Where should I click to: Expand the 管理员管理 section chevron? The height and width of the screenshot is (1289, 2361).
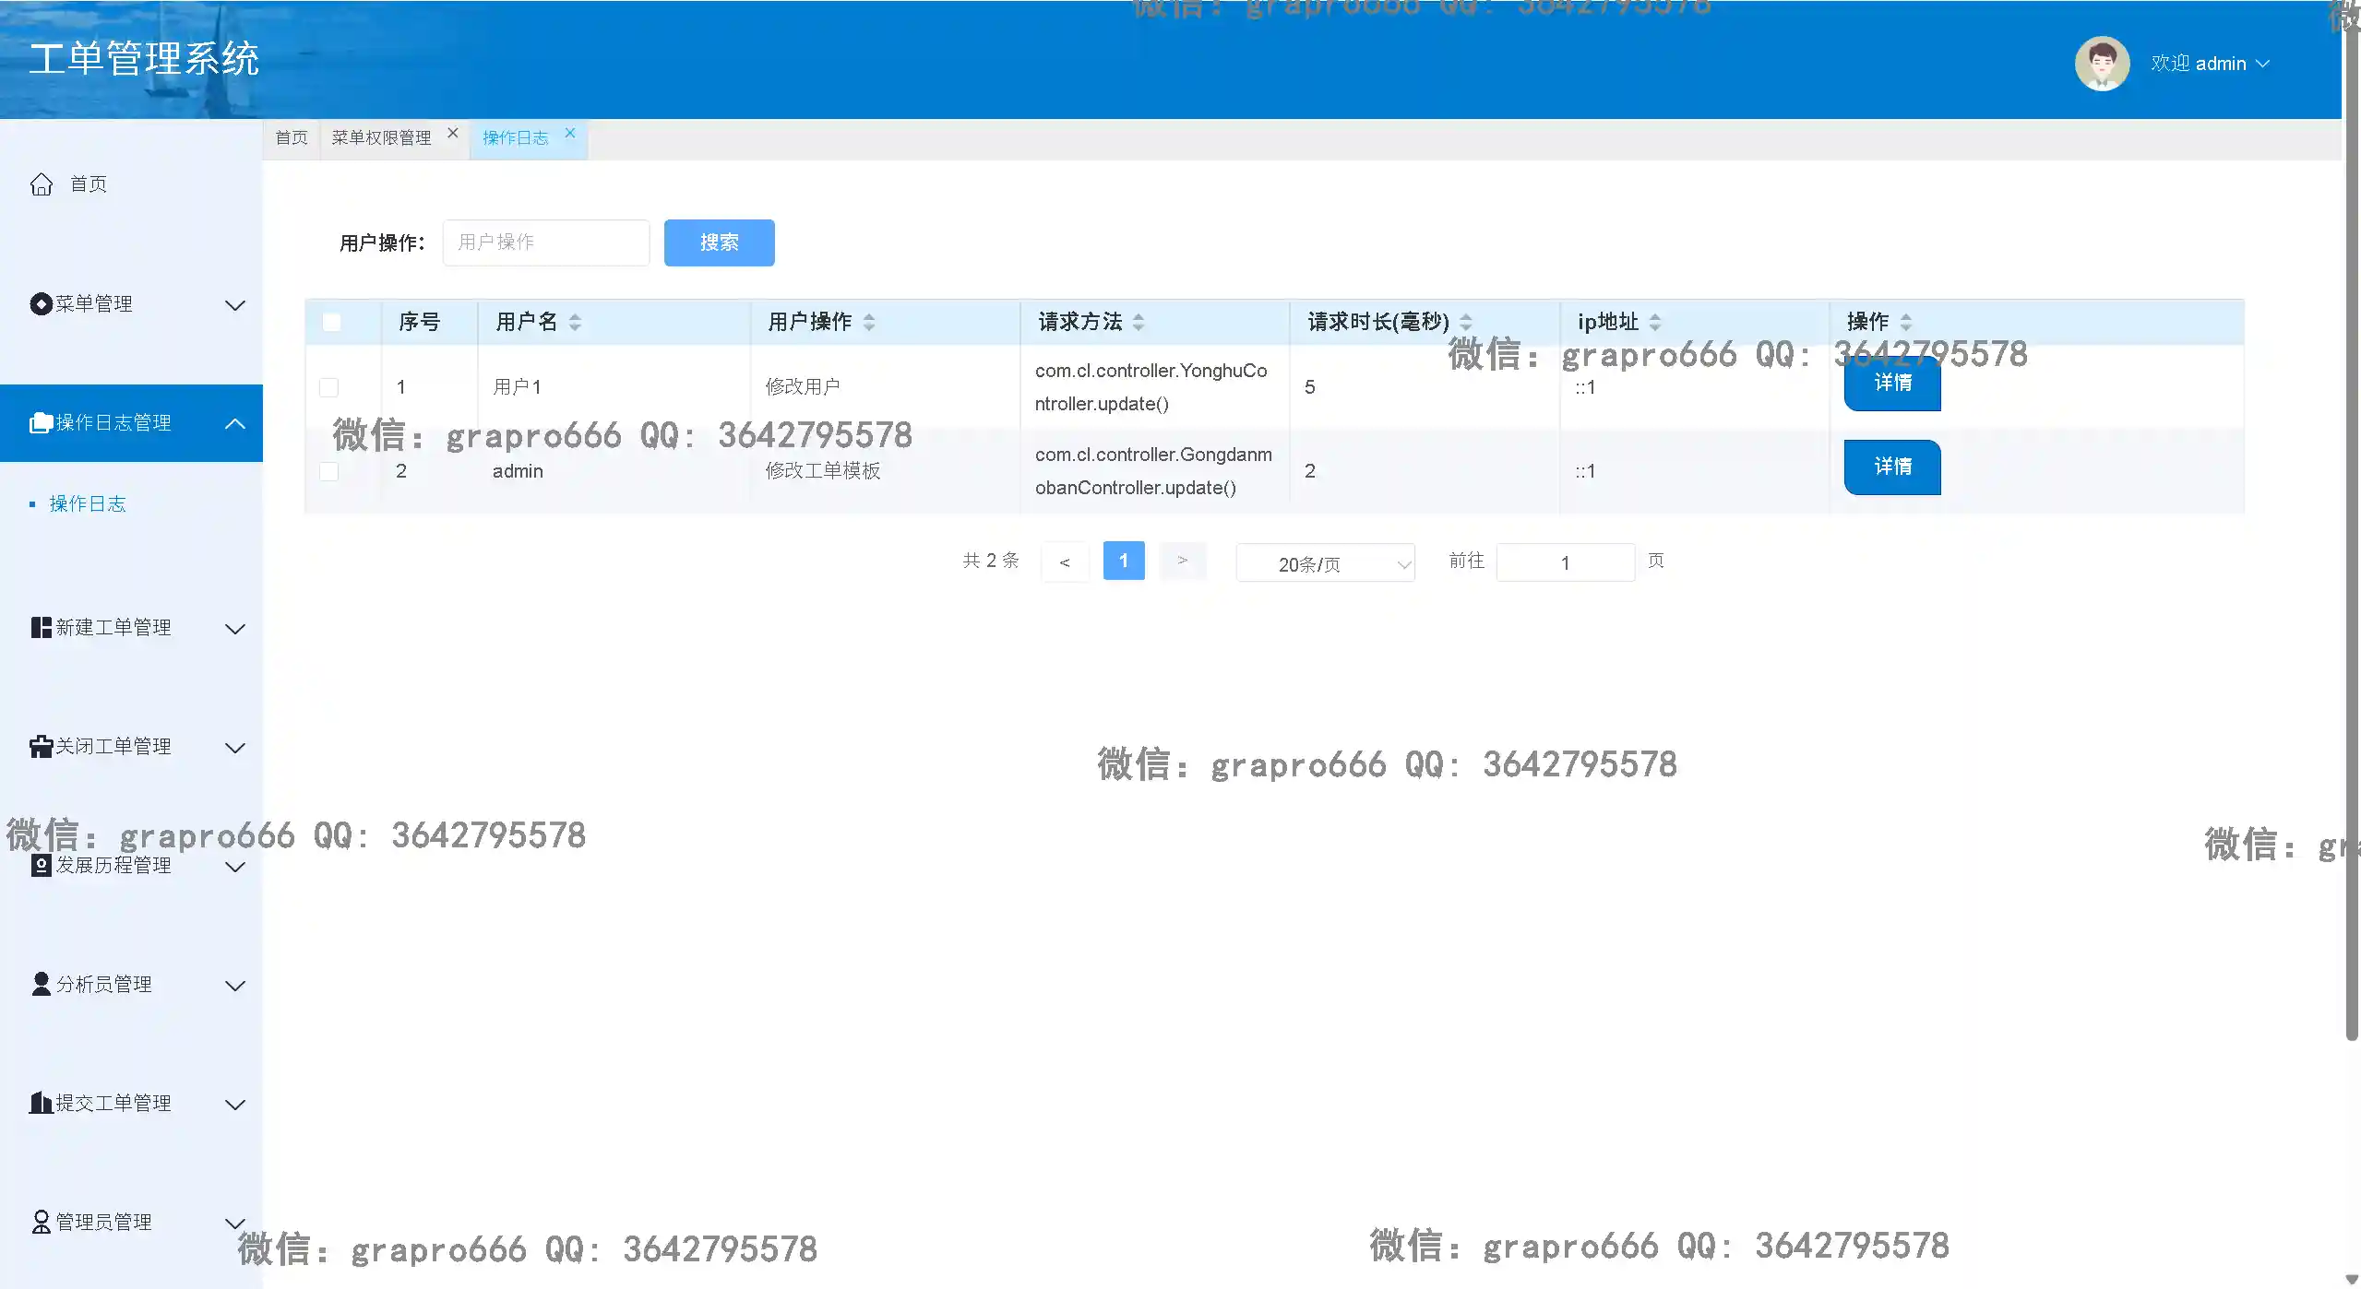[x=235, y=1222]
